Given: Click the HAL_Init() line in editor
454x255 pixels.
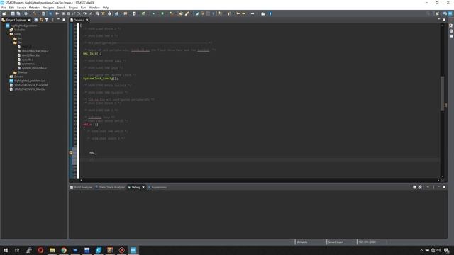Looking at the screenshot, I should point(92,54).
